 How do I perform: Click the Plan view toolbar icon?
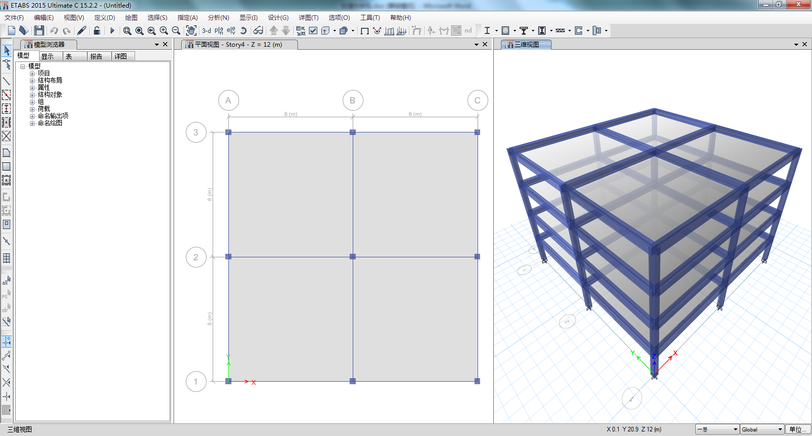pyautogui.click(x=219, y=30)
